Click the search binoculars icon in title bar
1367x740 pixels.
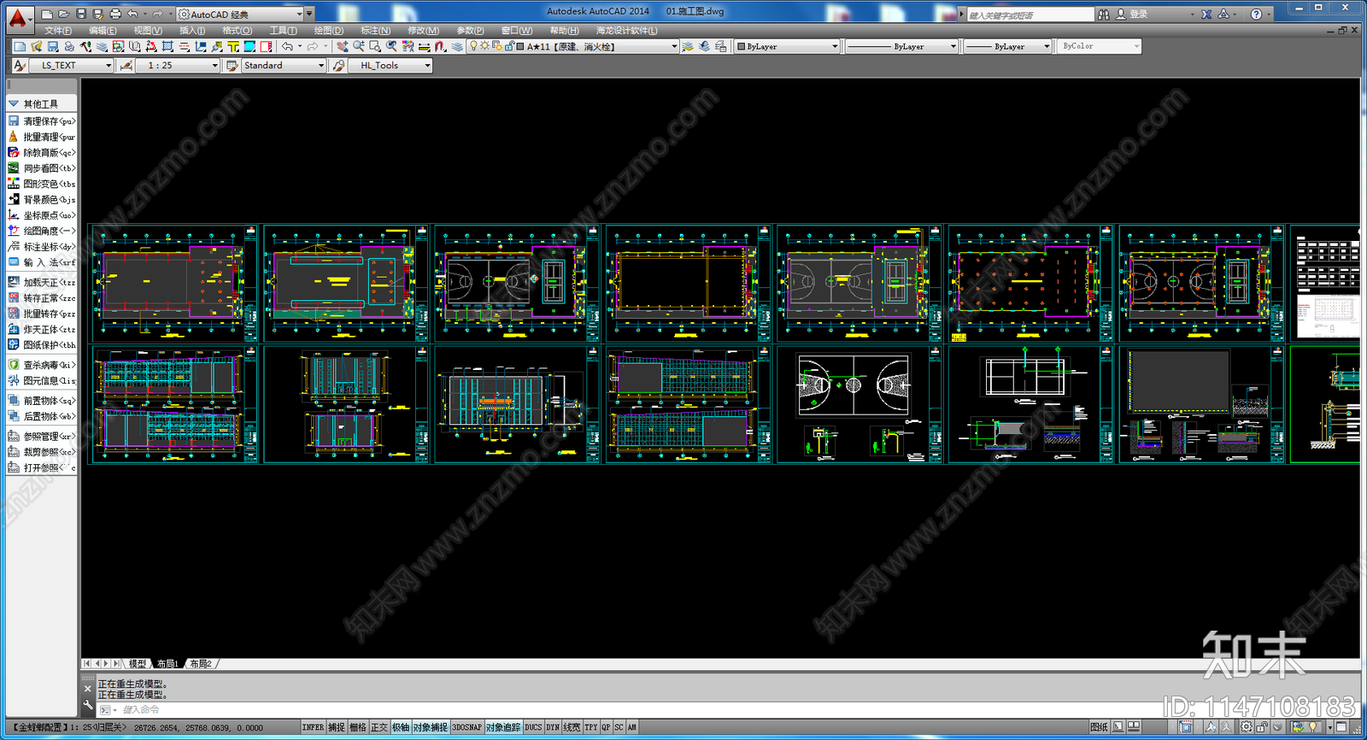point(1104,14)
